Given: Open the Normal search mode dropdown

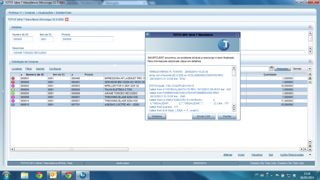Looking at the screenshot, I should (x=310, y=69).
